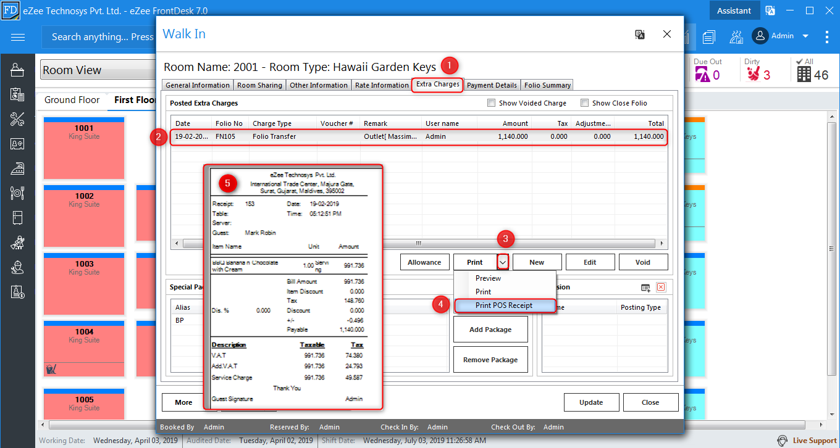Open the housekeeping sweeper sidebar icon

[17, 243]
